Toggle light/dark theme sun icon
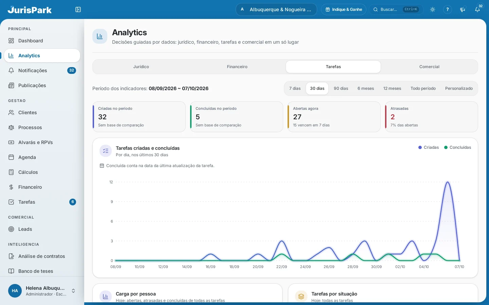This screenshot has width=489, height=305. pos(433,9)
